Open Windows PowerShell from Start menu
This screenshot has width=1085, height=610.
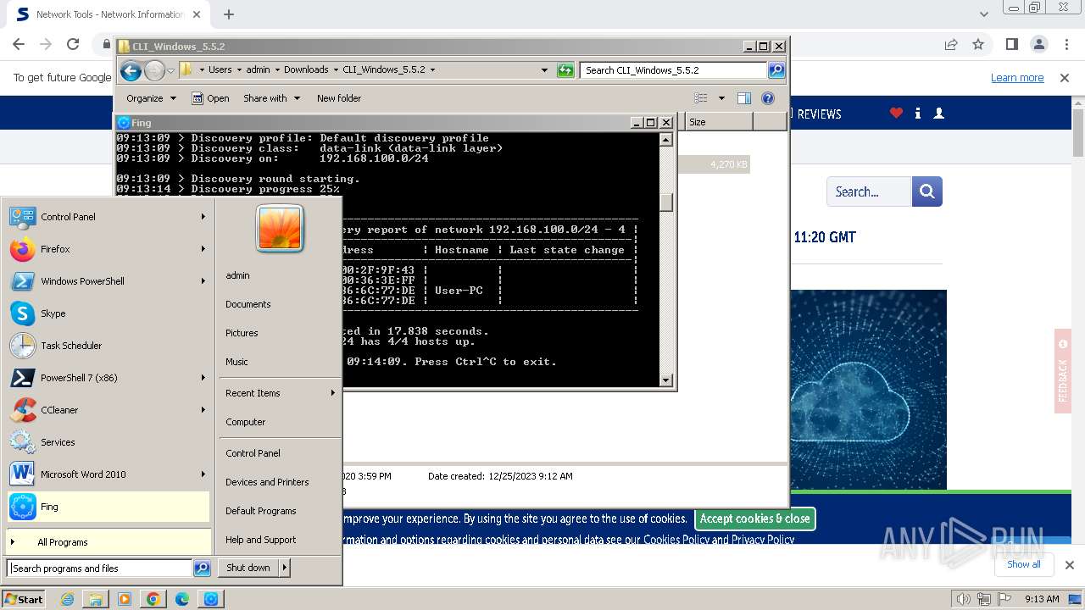point(108,281)
